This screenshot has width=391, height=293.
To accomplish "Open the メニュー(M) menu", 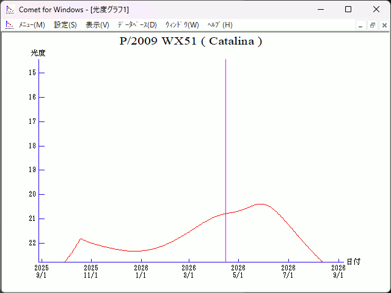I will [32, 25].
